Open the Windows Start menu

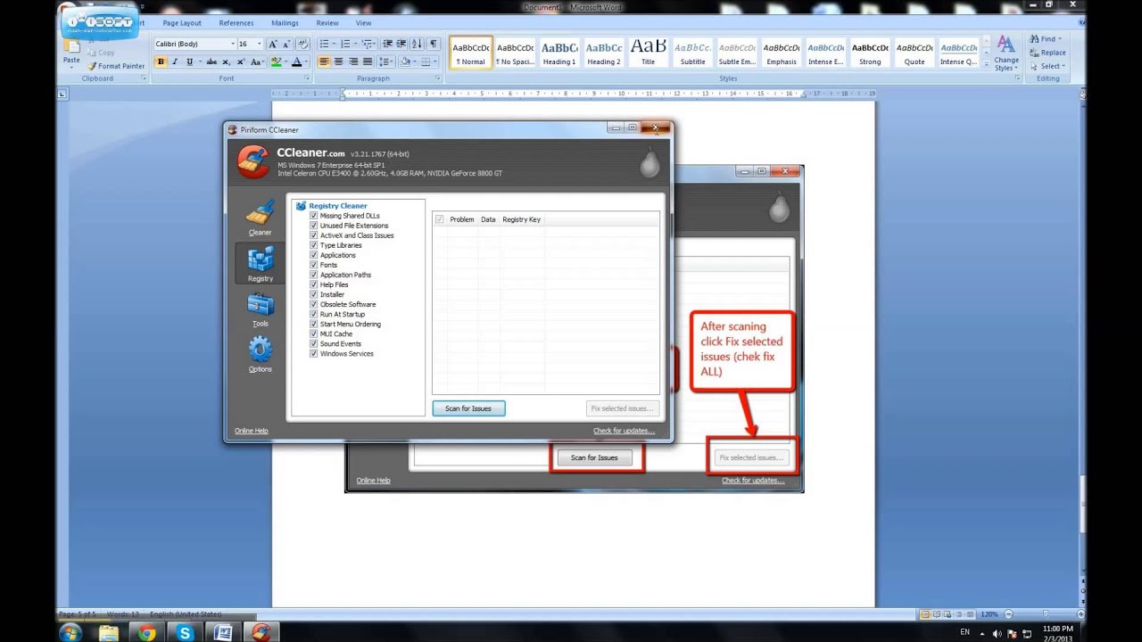point(70,633)
